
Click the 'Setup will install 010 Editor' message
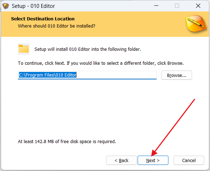click(x=88, y=49)
